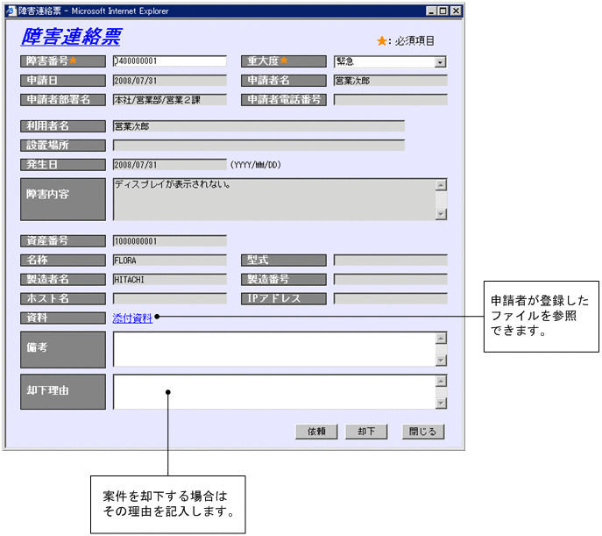
Task: Close the 障害連絡票 window
Action: coord(456,11)
